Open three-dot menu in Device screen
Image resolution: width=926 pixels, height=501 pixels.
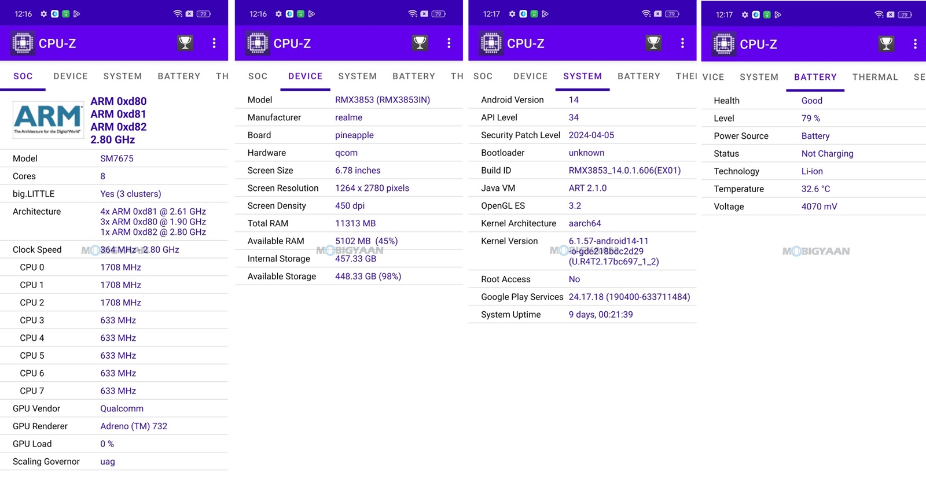[449, 43]
